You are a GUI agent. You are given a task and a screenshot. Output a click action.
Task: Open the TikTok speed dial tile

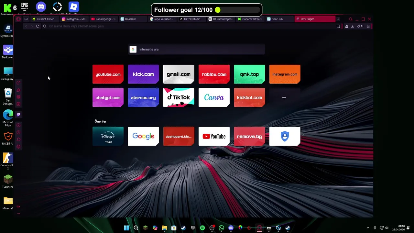(x=179, y=97)
